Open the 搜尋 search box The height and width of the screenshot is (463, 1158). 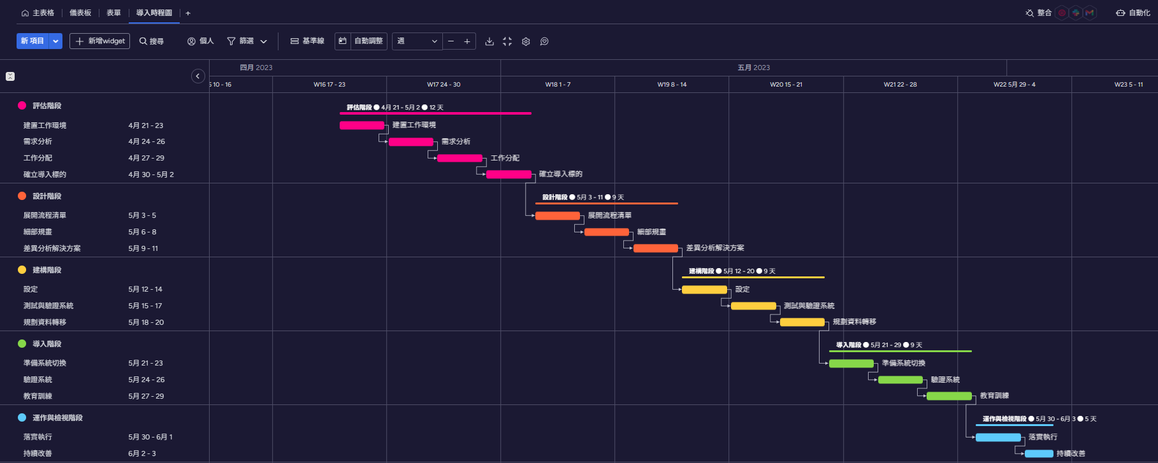click(x=152, y=41)
